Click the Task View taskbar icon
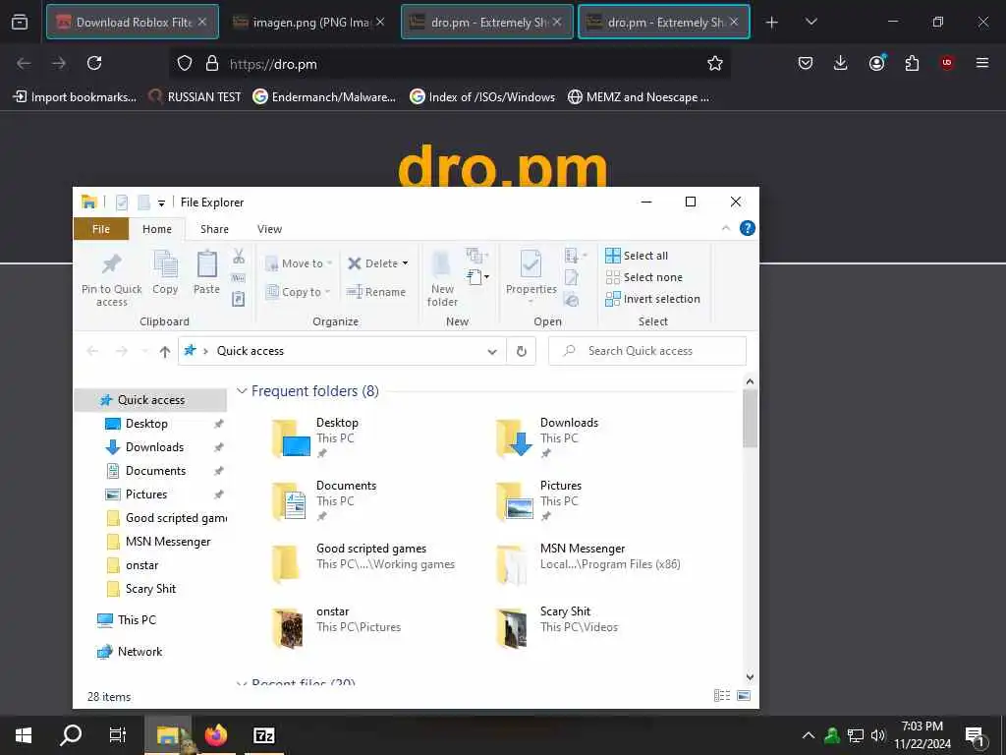 point(118,735)
